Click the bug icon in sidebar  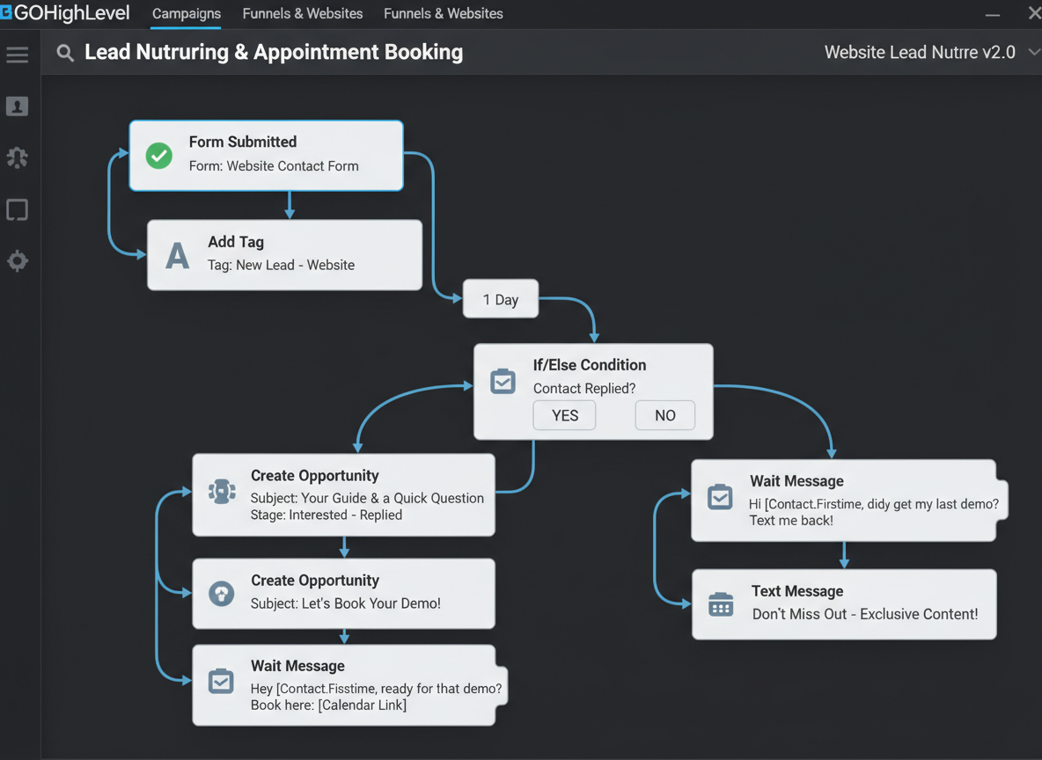tap(18, 157)
